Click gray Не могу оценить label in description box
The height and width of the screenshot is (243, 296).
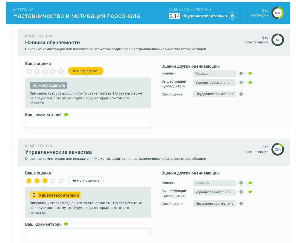48,85
